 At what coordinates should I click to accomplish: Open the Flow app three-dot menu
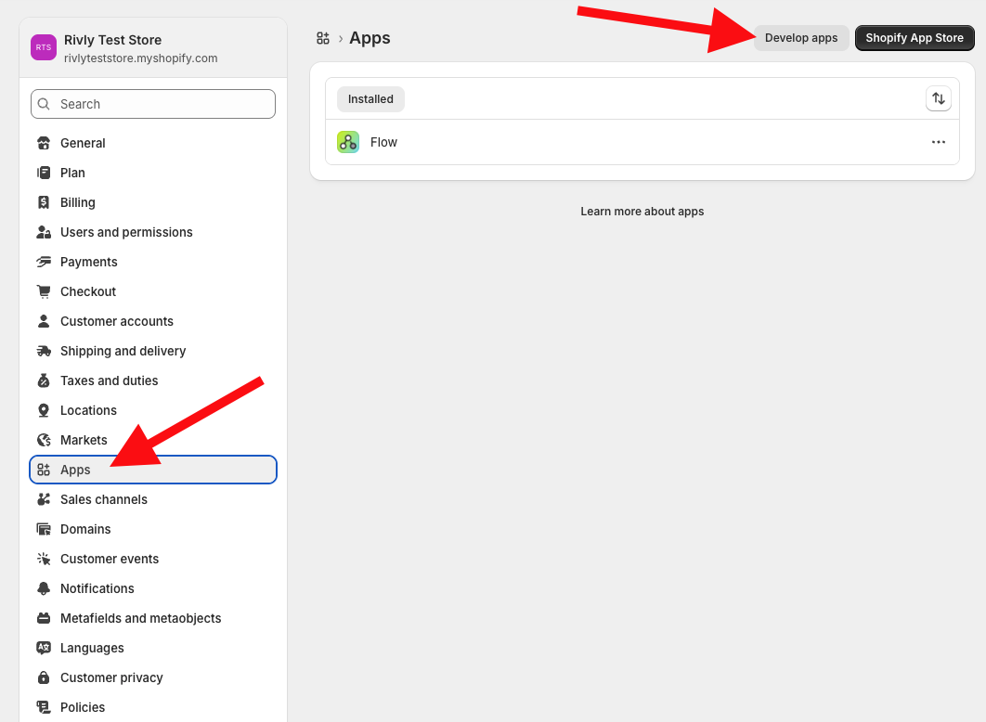938,142
